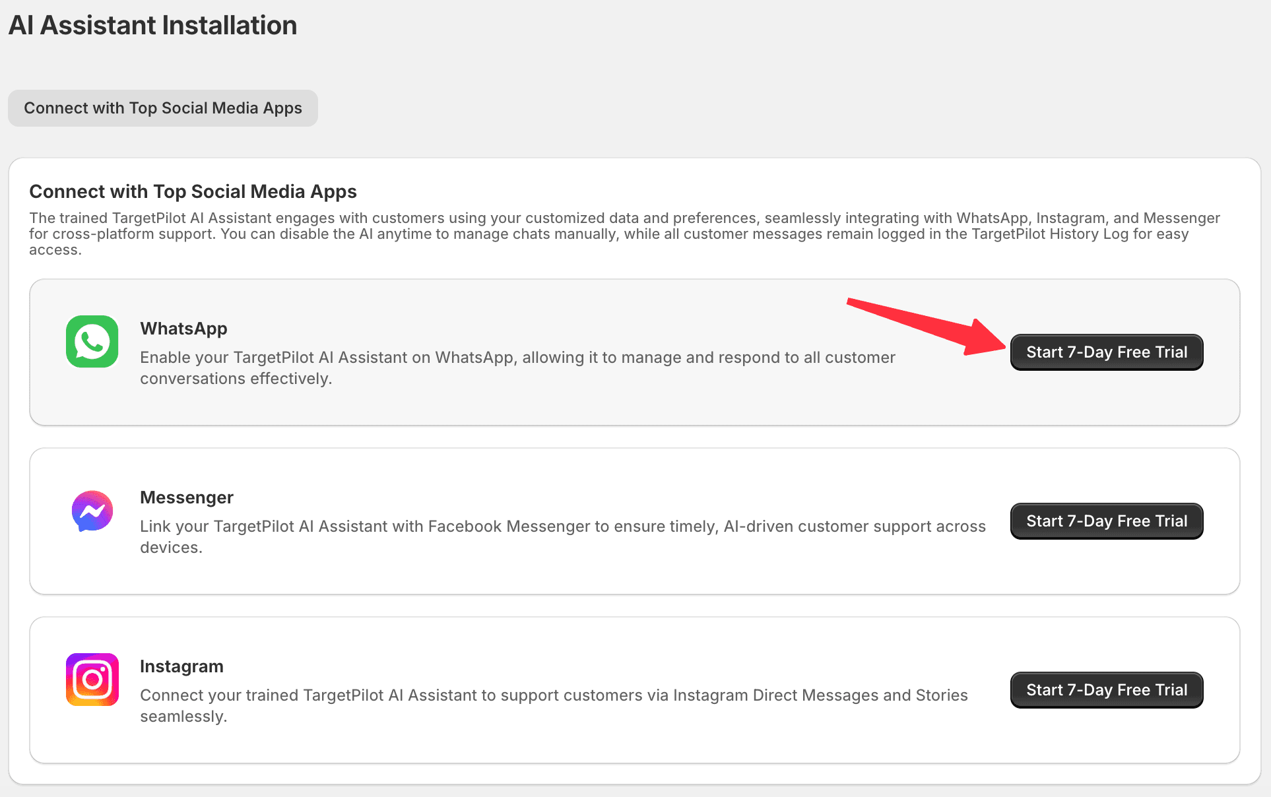Start the 7-day free trial for WhatsApp
Image resolution: width=1271 pixels, height=797 pixels.
pos(1107,352)
